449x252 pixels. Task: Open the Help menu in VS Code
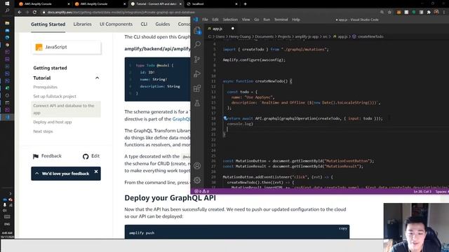tap(296, 20)
